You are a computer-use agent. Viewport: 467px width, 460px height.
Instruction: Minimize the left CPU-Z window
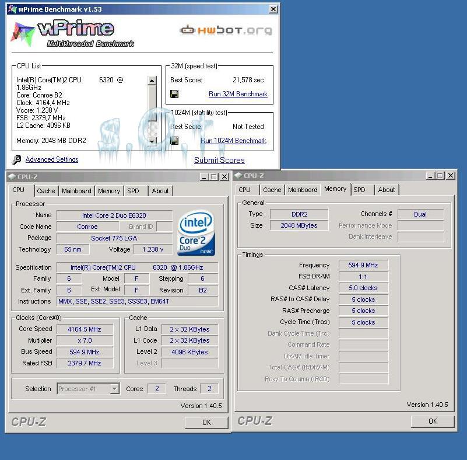(204, 177)
